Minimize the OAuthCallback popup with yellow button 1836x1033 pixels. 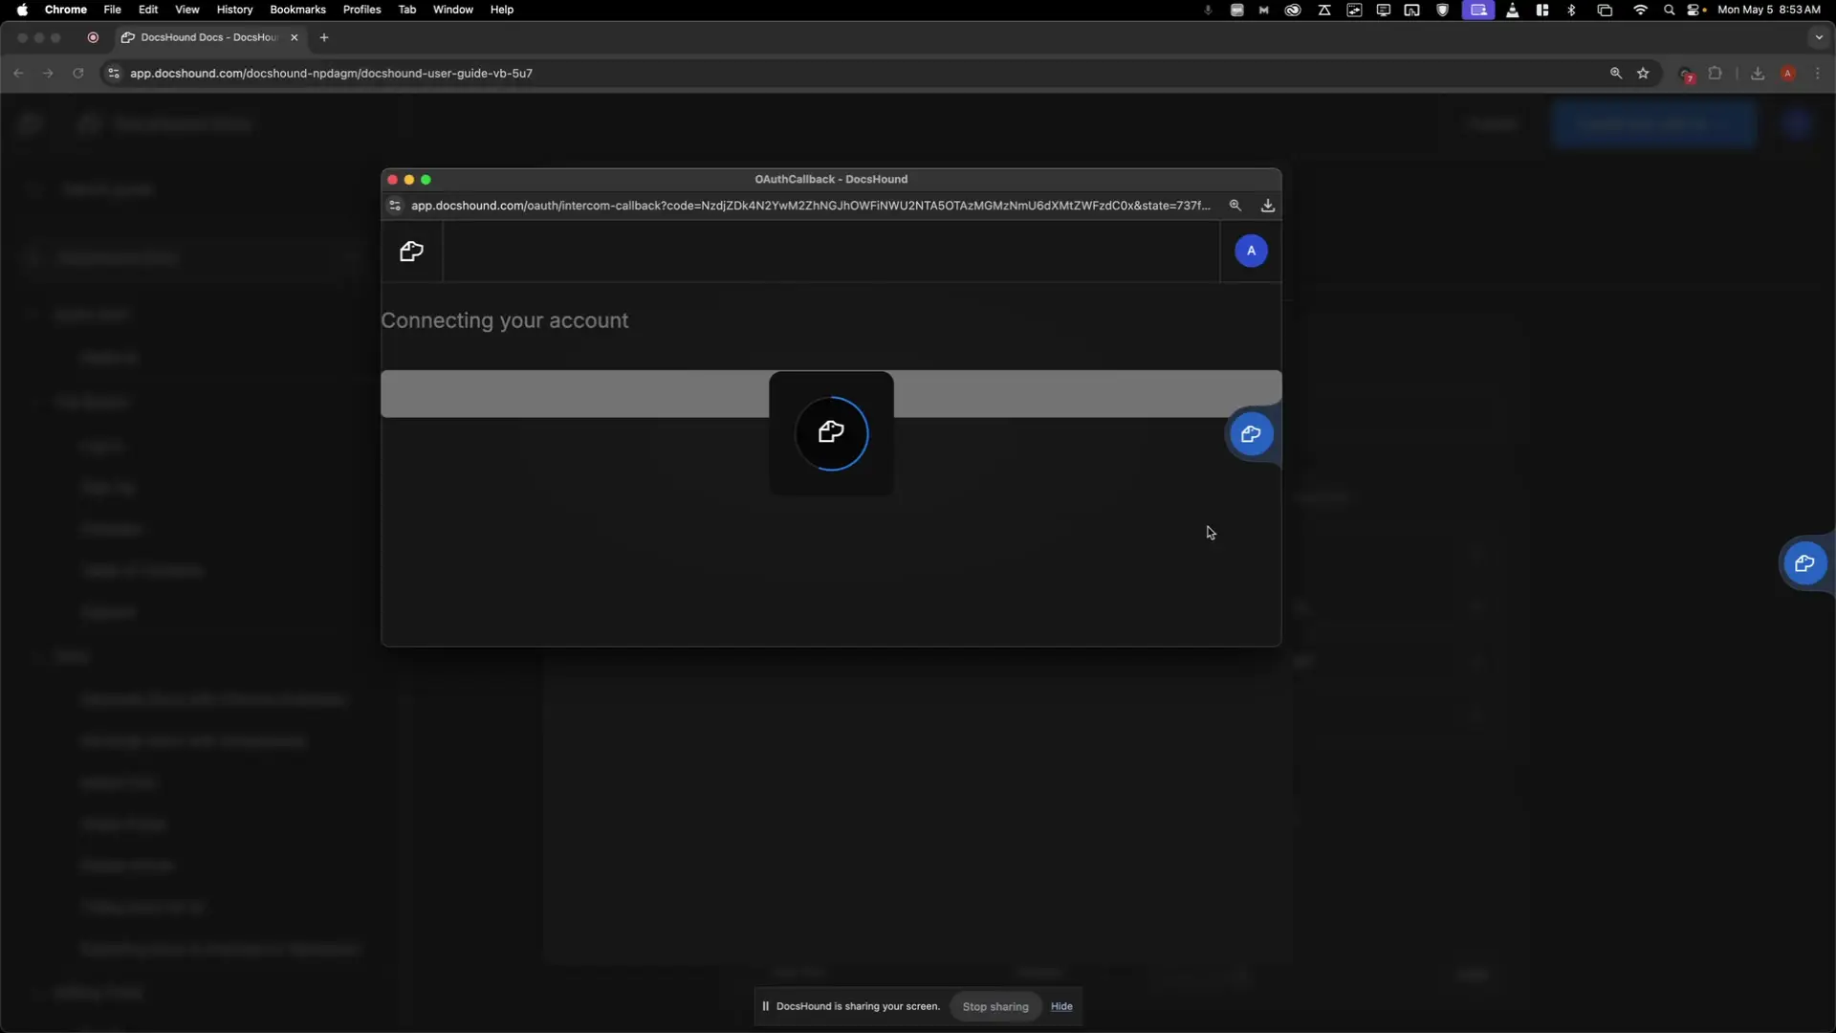coord(409,180)
